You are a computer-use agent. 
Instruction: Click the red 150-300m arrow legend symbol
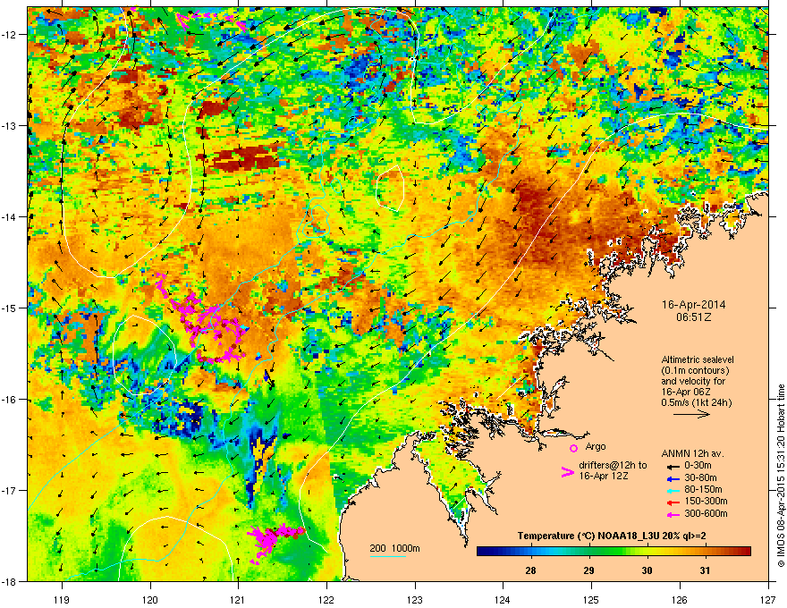673,502
